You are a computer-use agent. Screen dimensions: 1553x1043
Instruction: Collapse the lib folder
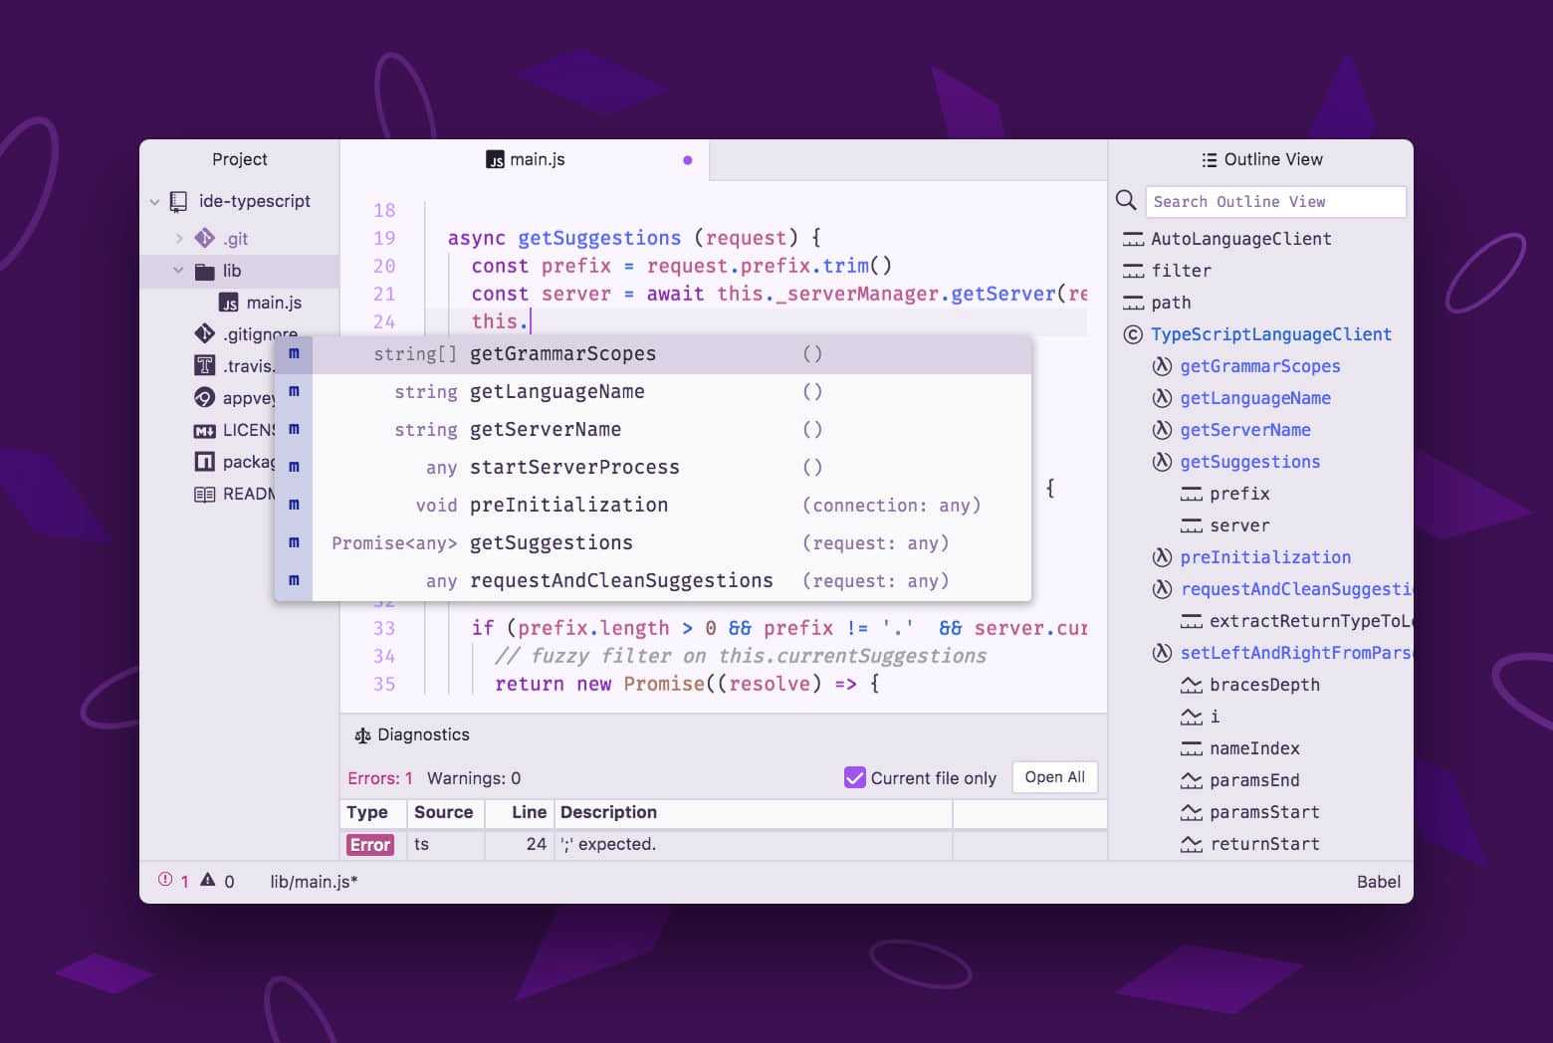coord(179,270)
